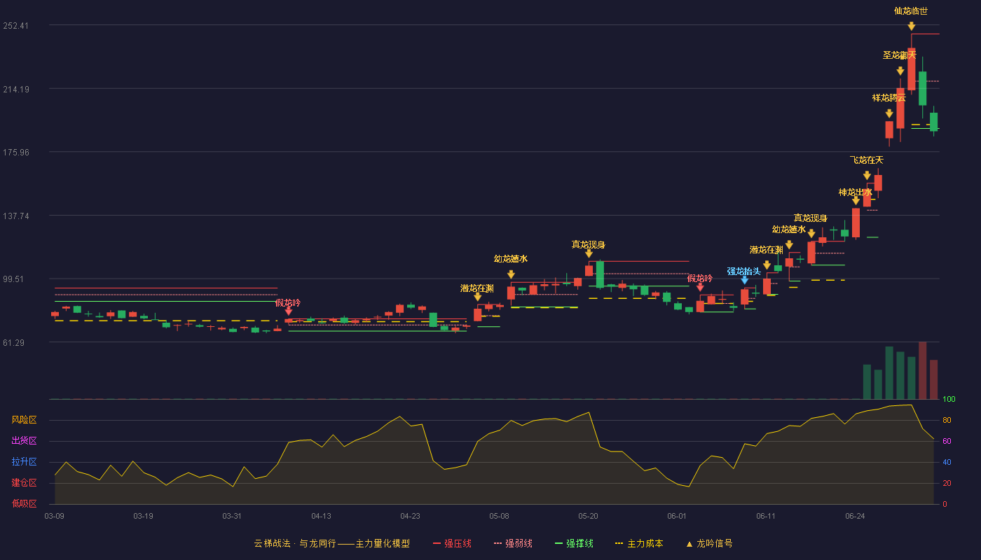Screen dimensions: 981x560
Task: Click the 03-19 date label
Action: (143, 516)
